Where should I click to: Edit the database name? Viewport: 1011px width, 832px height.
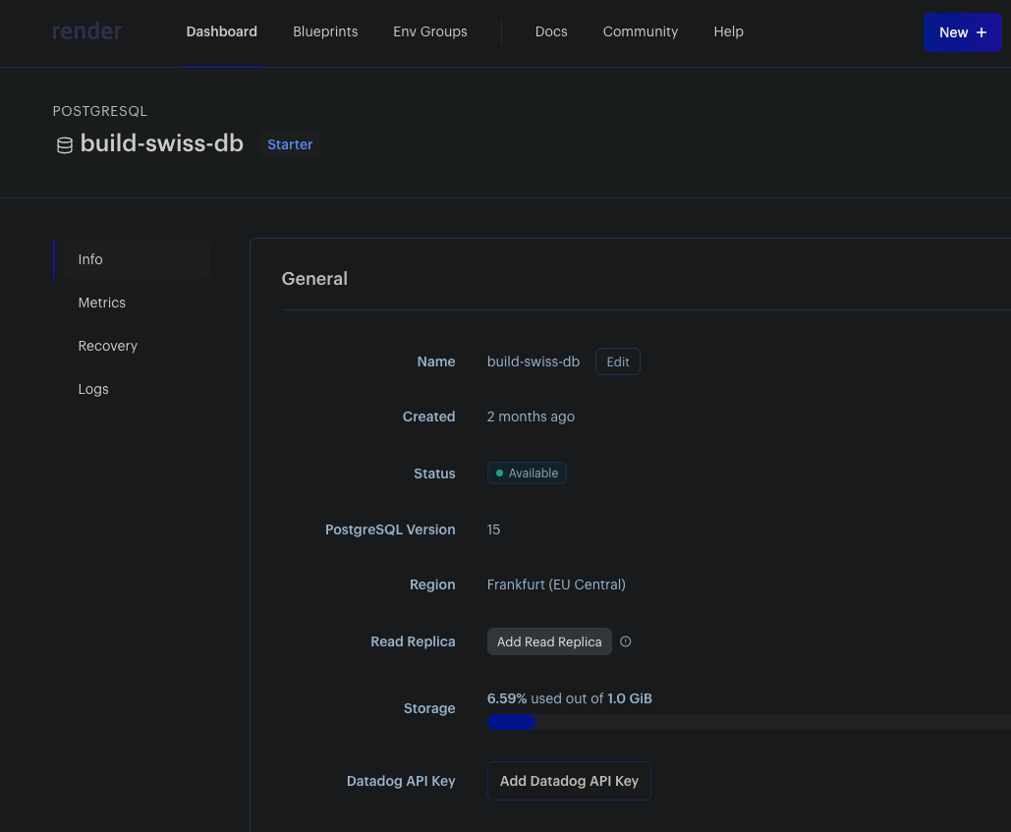tap(618, 361)
